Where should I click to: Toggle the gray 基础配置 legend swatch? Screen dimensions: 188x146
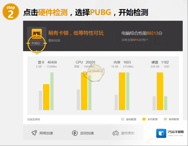123,119
